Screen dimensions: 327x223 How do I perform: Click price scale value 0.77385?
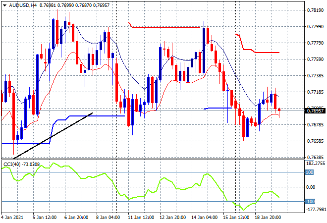[x=315, y=75]
